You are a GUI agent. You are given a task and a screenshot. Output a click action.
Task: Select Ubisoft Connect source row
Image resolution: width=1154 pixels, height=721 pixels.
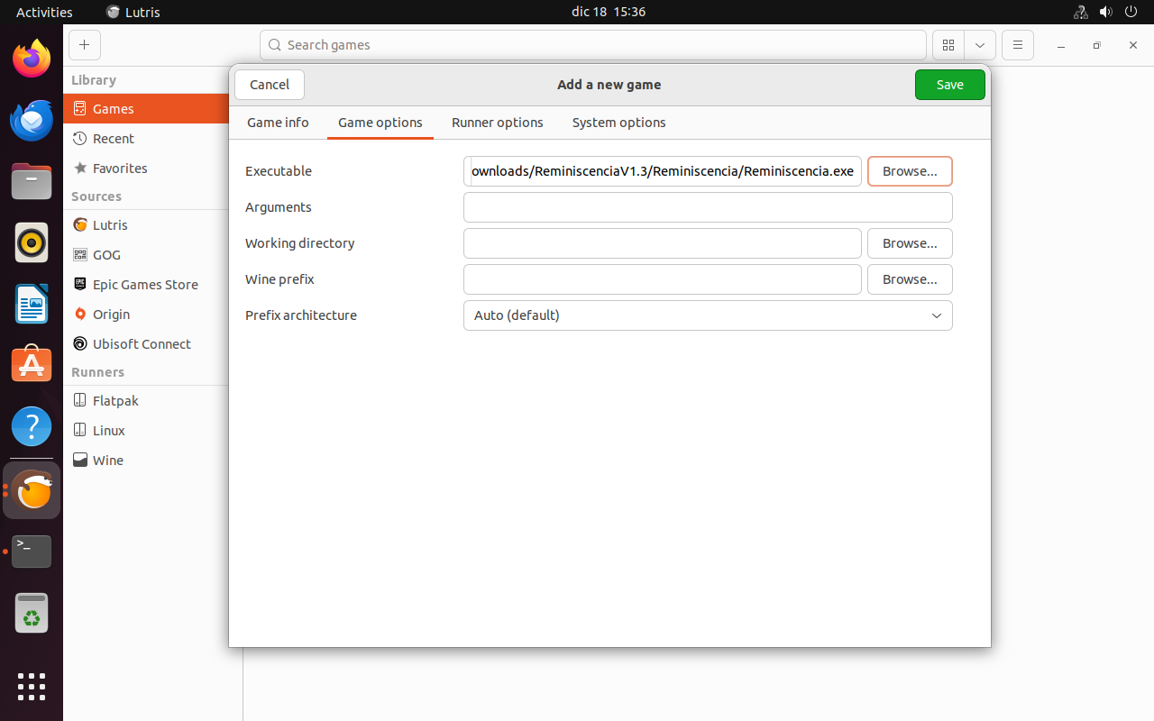(x=146, y=343)
